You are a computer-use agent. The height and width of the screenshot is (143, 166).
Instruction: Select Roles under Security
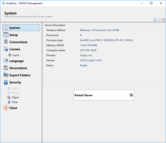(x=15, y=102)
